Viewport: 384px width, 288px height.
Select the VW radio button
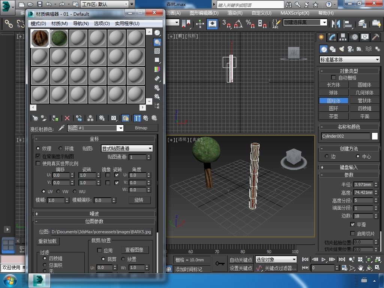point(58,191)
